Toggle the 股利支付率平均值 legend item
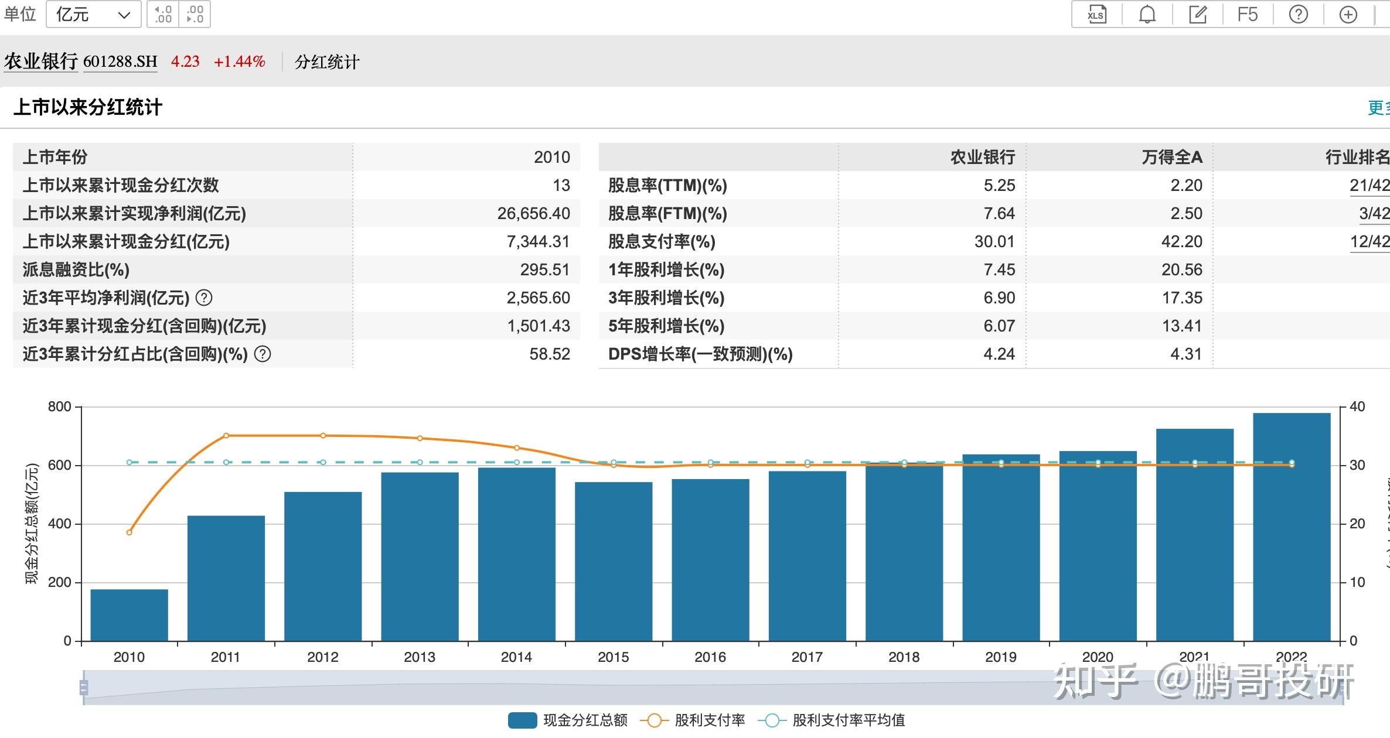Image resolution: width=1390 pixels, height=738 pixels. [832, 720]
